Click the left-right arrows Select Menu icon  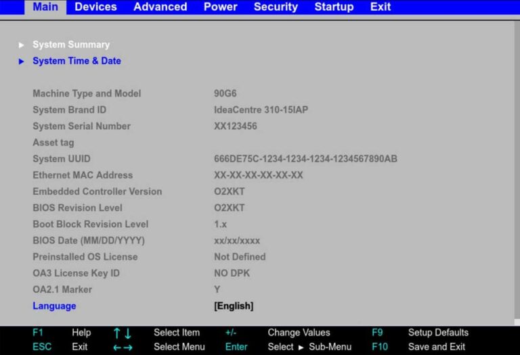point(123,347)
